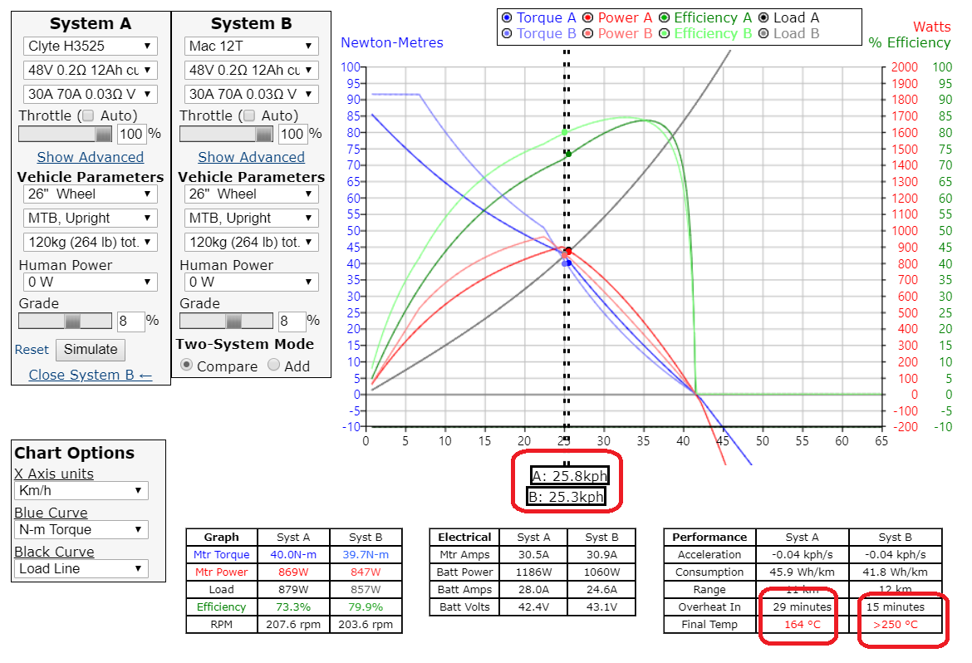Toggle the Load A legend marker
The height and width of the screenshot is (663, 972).
pyautogui.click(x=763, y=17)
